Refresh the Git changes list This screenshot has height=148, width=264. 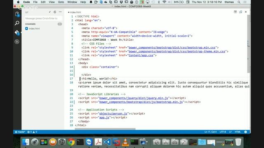[x=55, y=12]
